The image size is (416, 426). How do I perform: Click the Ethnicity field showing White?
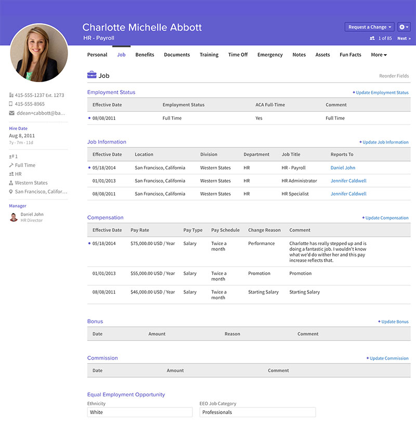coord(140,412)
